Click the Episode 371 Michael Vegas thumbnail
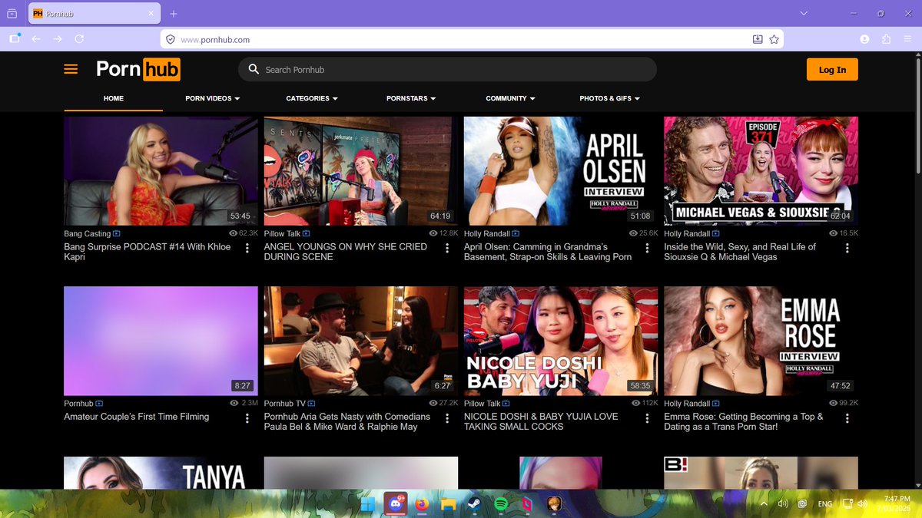This screenshot has height=518, width=922. 761,170
